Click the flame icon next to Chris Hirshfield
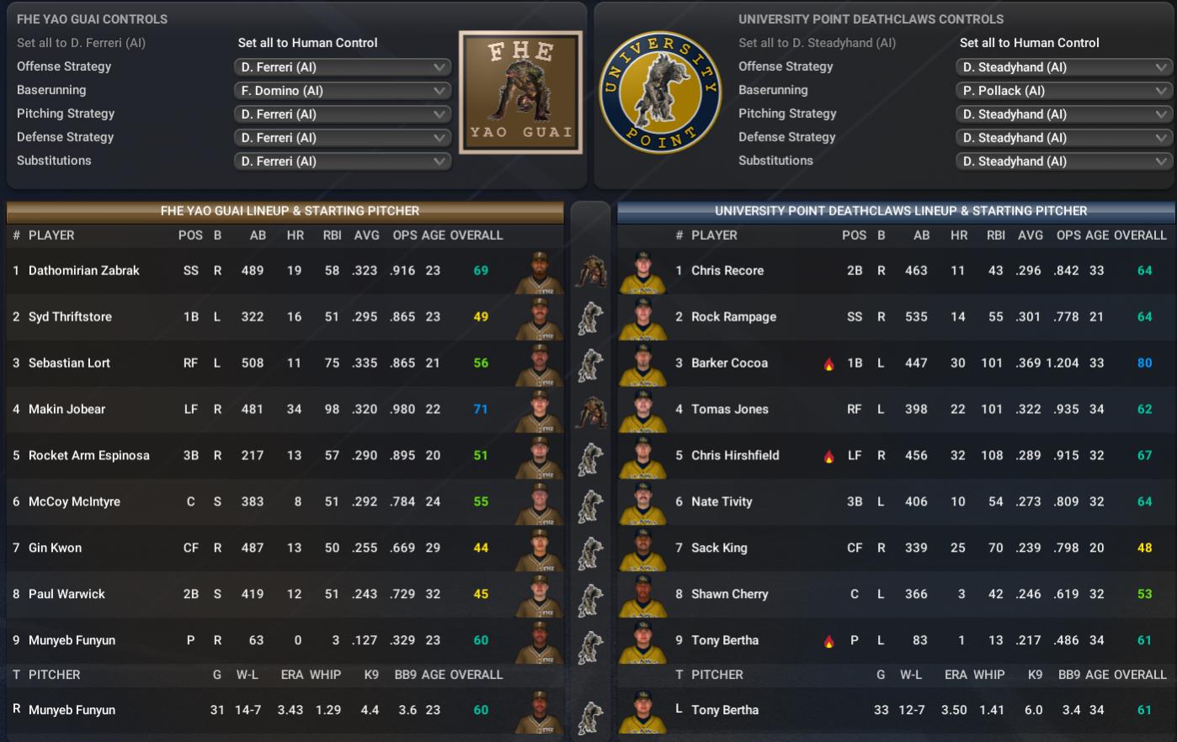 tap(828, 457)
